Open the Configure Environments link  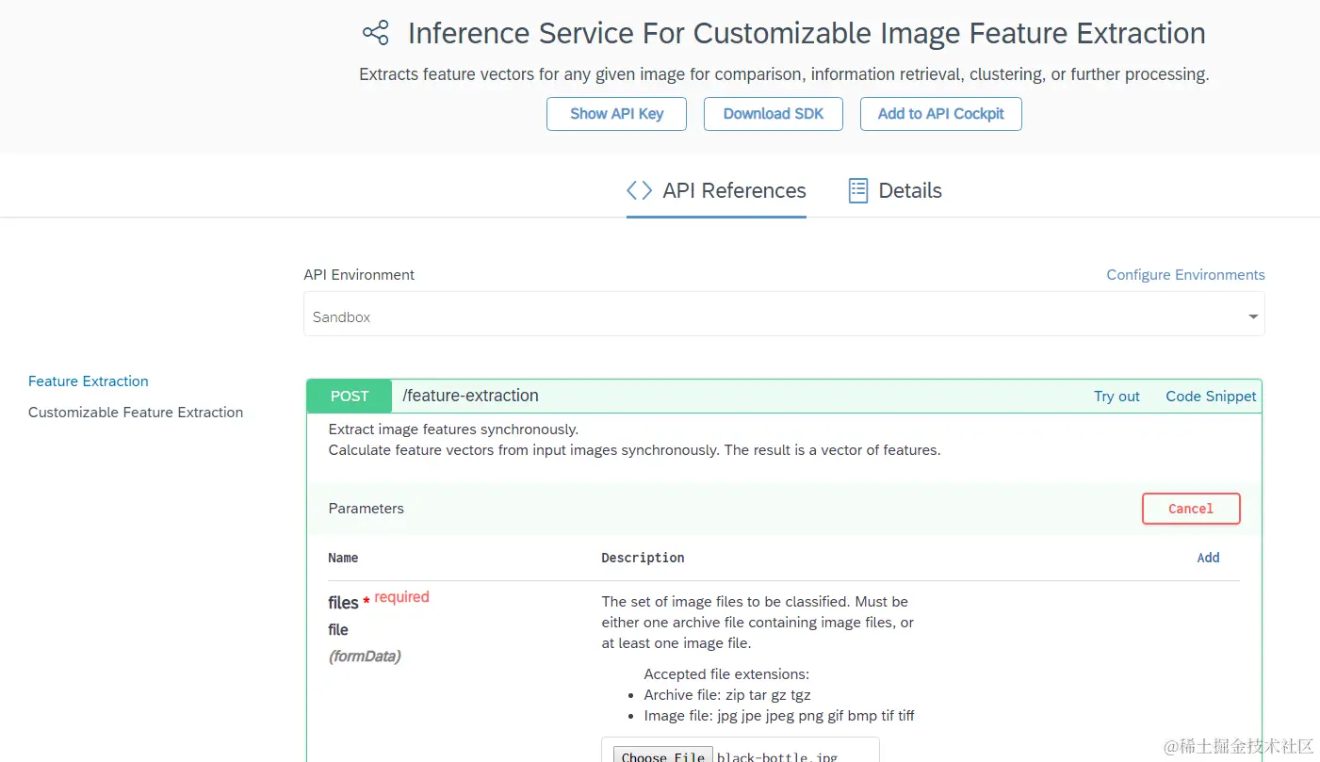tap(1185, 275)
